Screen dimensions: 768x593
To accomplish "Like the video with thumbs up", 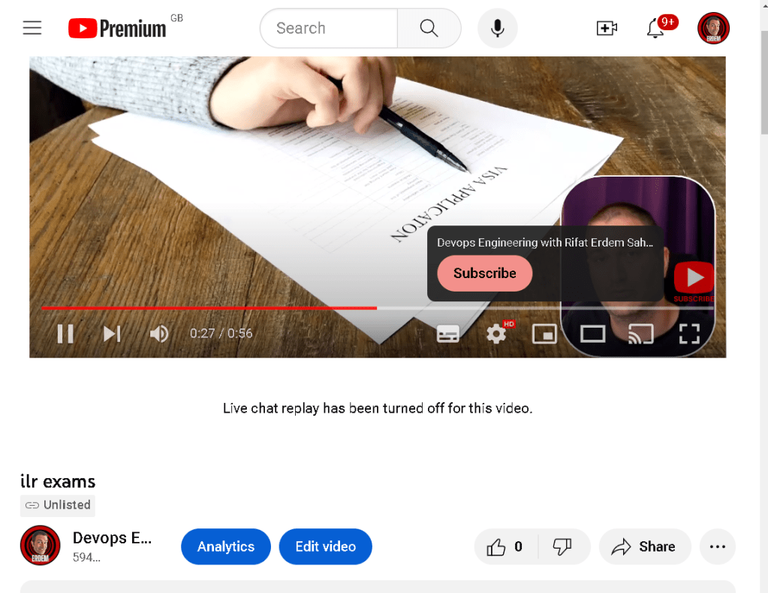I will pyautogui.click(x=505, y=546).
